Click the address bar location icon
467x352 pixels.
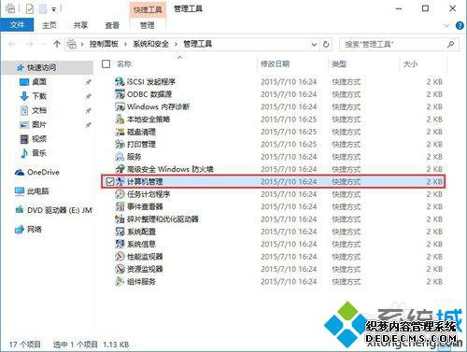tap(72, 44)
